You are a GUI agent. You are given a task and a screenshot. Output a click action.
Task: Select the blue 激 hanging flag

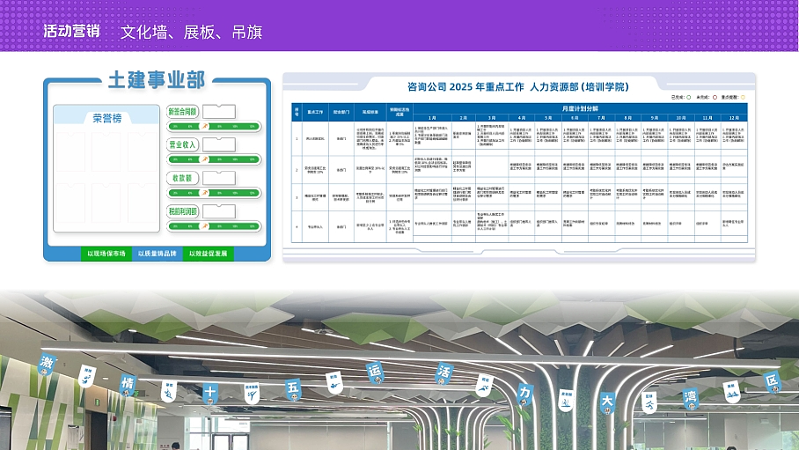coord(47,365)
